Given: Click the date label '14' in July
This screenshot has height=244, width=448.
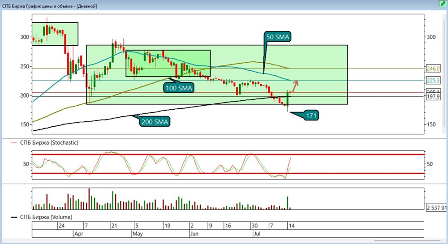Looking at the screenshot, I should click(x=292, y=226).
